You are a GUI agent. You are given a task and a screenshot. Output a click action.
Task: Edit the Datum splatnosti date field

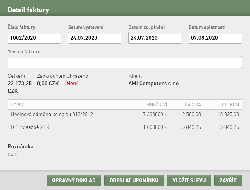tap(215, 38)
